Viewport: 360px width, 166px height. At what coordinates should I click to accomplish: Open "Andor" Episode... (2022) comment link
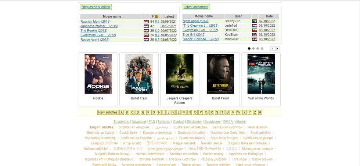pyautogui.click(x=201, y=39)
